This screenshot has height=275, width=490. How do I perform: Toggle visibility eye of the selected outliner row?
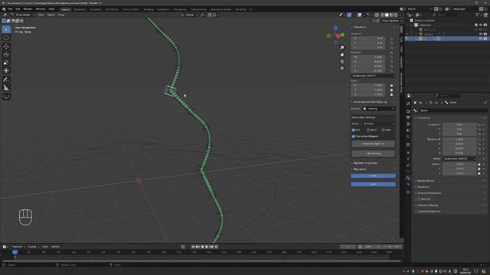pyautogui.click(x=481, y=39)
